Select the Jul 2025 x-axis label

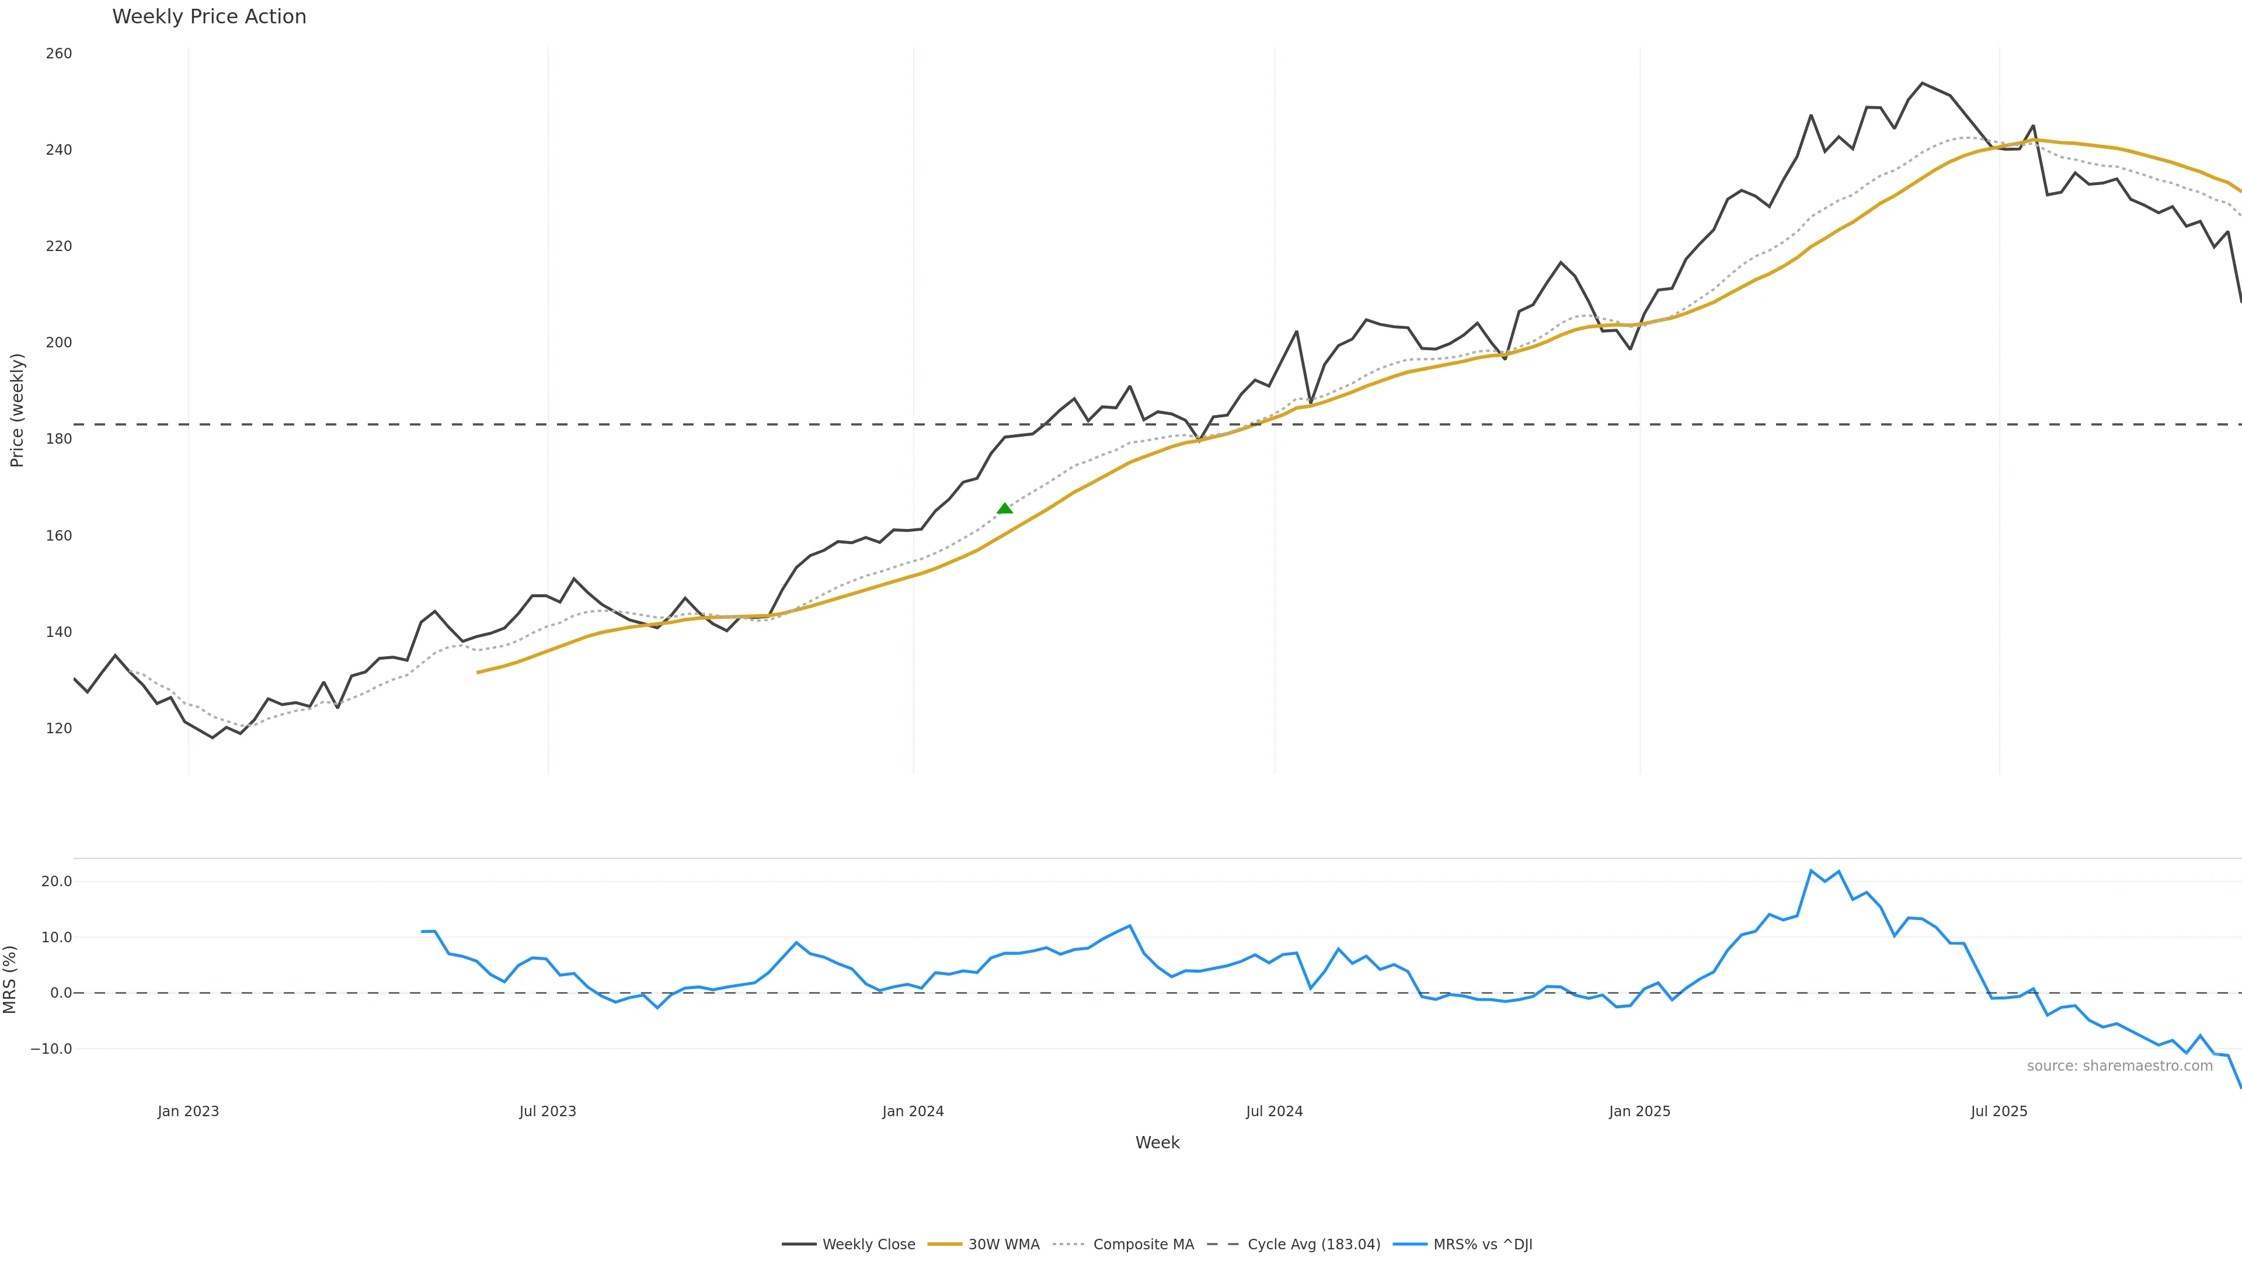click(x=1999, y=1112)
